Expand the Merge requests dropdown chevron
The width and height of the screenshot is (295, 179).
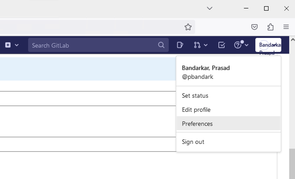coord(205,45)
